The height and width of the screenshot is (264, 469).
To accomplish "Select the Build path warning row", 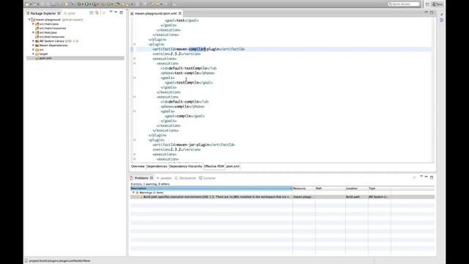I will pyautogui.click(x=282, y=197).
